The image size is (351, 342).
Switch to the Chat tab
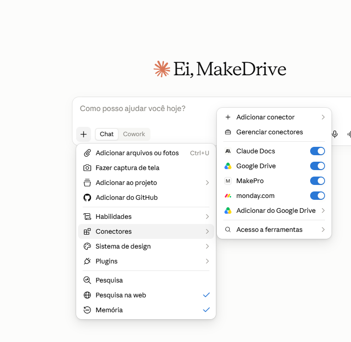[x=107, y=134]
